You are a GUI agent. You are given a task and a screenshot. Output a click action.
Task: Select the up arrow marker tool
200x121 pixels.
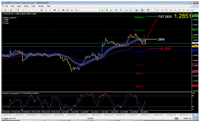[72, 10]
